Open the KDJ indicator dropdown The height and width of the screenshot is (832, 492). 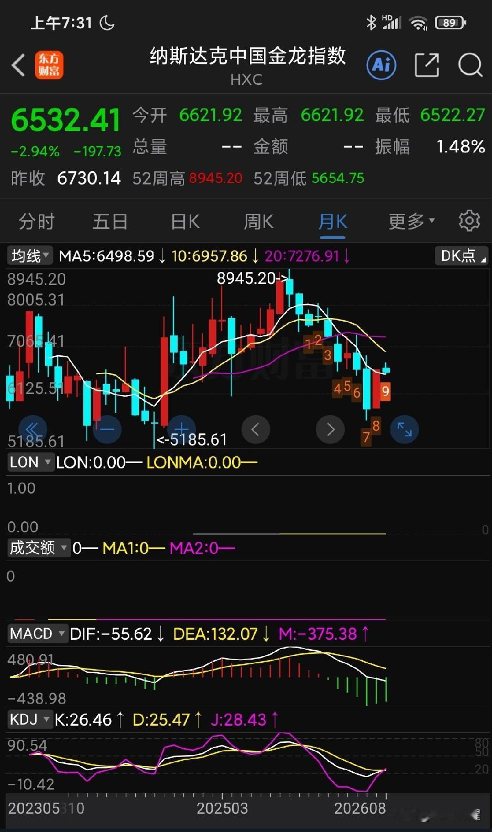(x=30, y=719)
